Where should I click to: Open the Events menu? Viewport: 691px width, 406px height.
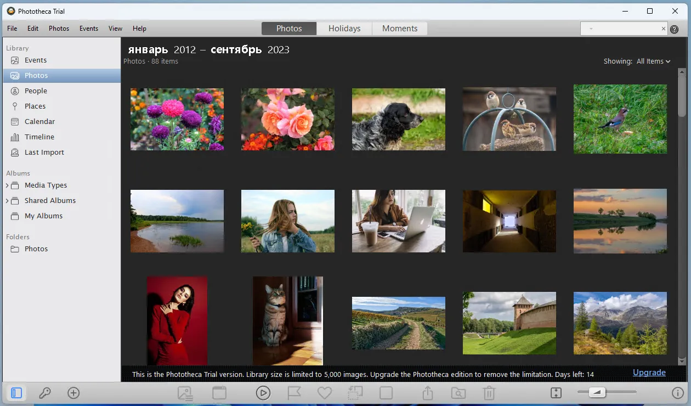click(89, 29)
